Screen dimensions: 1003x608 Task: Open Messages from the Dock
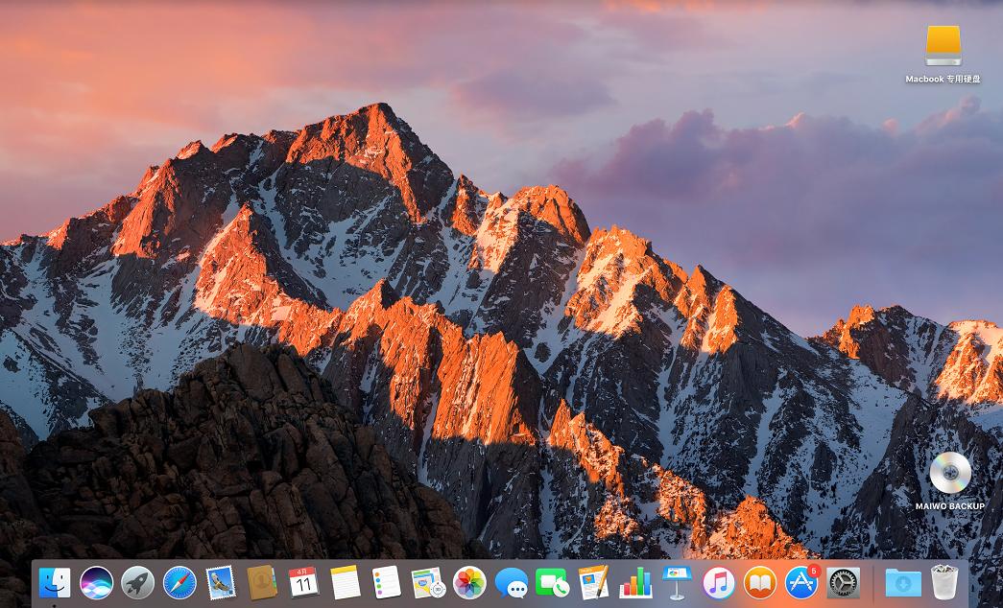pos(510,582)
